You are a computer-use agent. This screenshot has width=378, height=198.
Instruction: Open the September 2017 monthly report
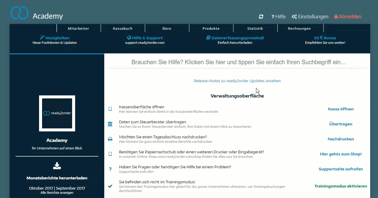(x=71, y=188)
